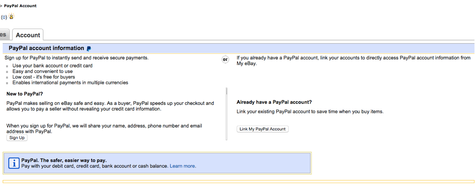Viewport: 476px width, 194px height.
Task: Click the vertical divider between the two columns
Action: click(x=227, y=114)
